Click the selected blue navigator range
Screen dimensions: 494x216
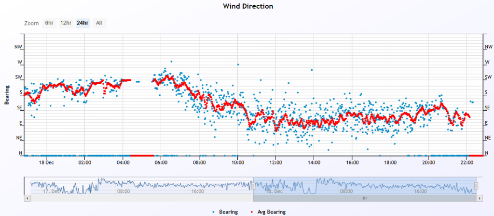(365, 185)
